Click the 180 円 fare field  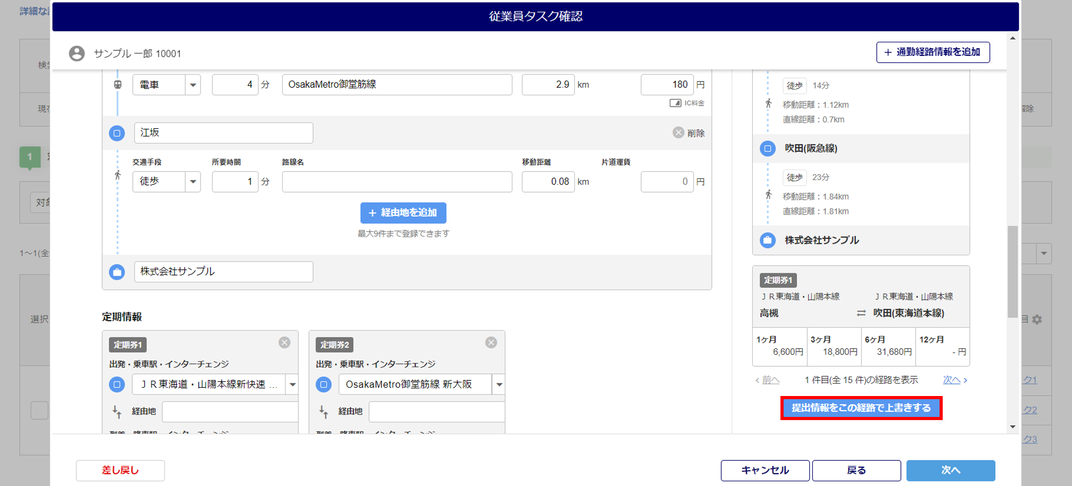tap(667, 85)
